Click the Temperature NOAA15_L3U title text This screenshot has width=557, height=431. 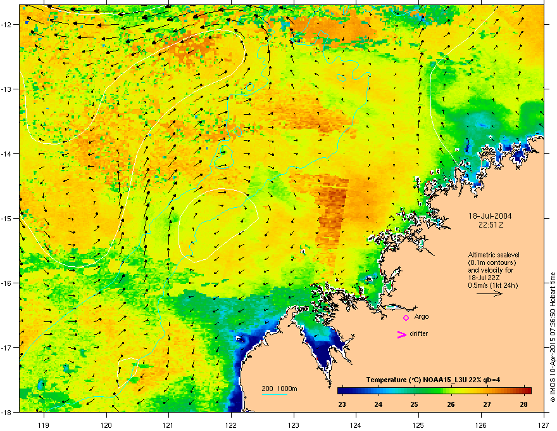point(433,380)
